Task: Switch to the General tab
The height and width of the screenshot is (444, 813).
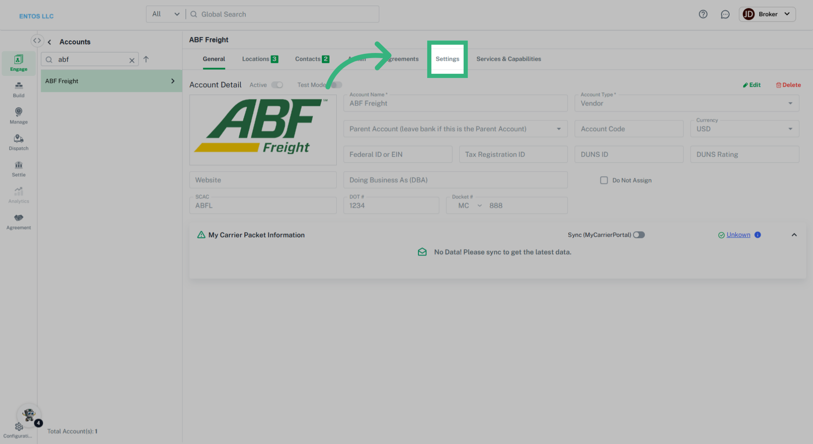Action: 214,59
